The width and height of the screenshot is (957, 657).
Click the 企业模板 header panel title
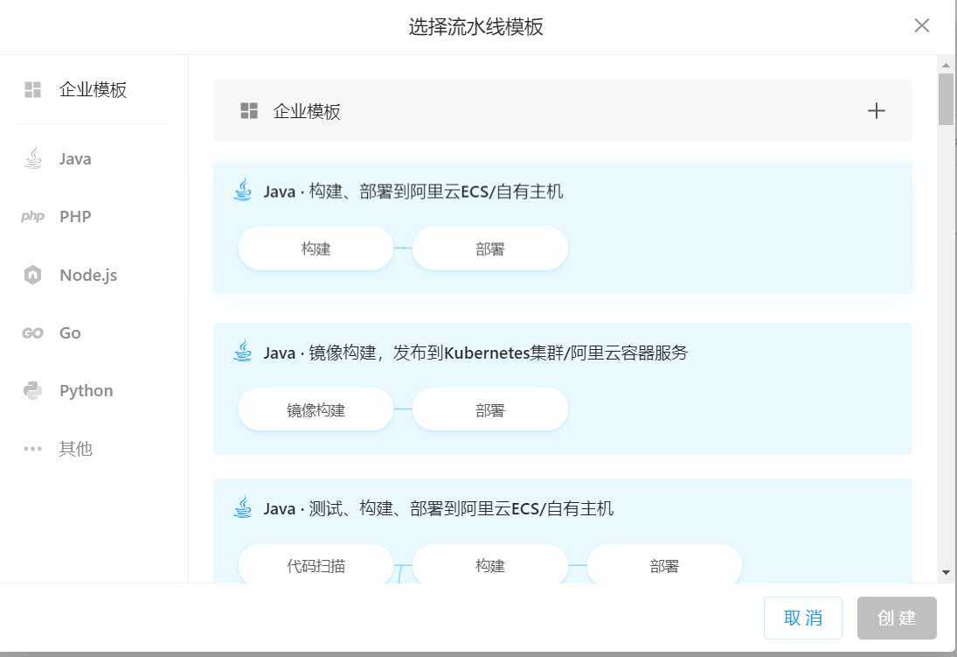tap(307, 111)
